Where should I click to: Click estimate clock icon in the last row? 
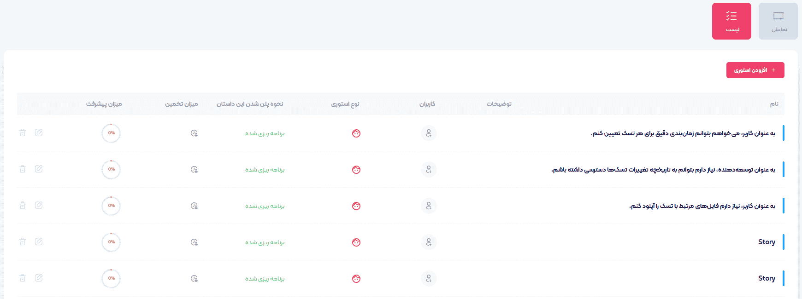194,279
